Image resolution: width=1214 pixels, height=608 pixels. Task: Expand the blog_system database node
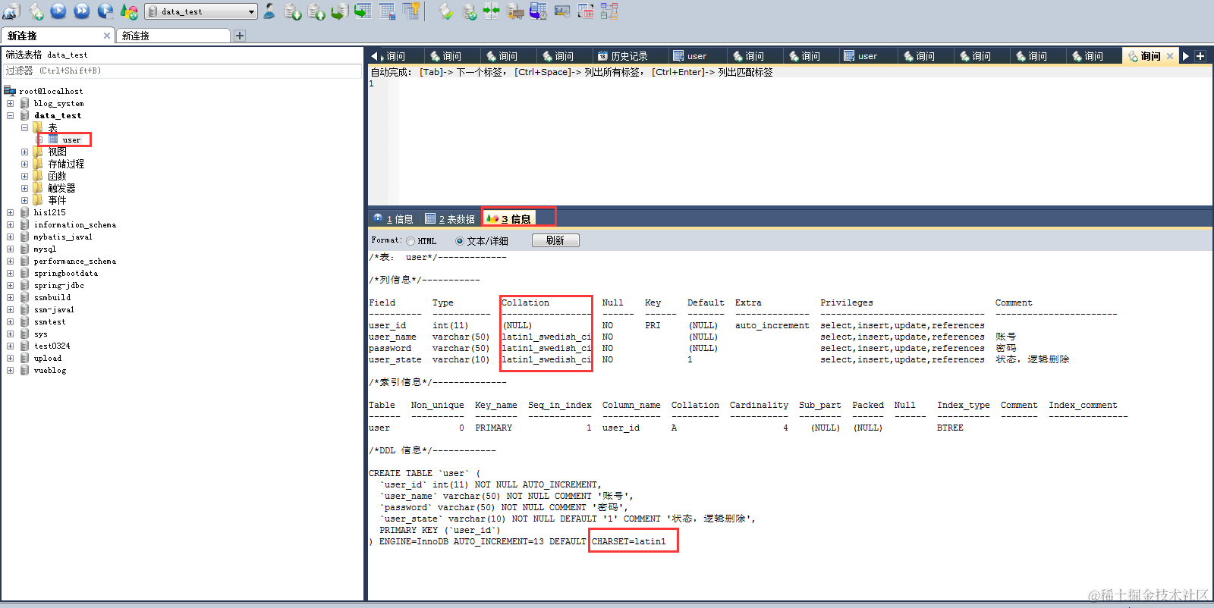[x=10, y=103]
